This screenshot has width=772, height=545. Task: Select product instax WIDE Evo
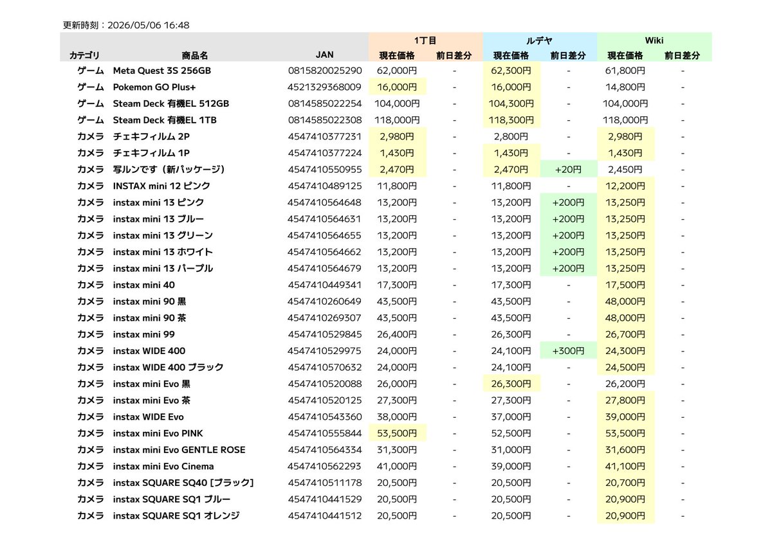(x=149, y=416)
